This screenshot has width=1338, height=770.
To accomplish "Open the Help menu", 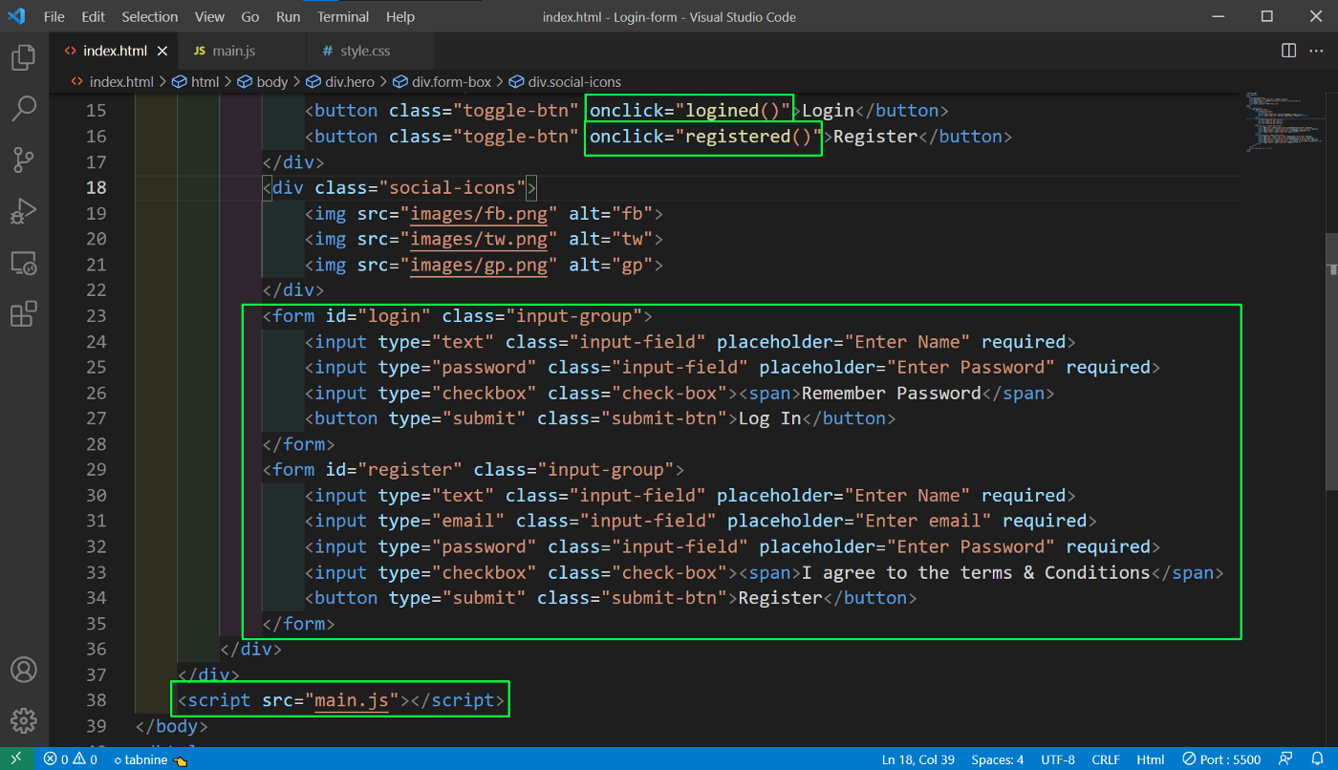I will (x=400, y=16).
